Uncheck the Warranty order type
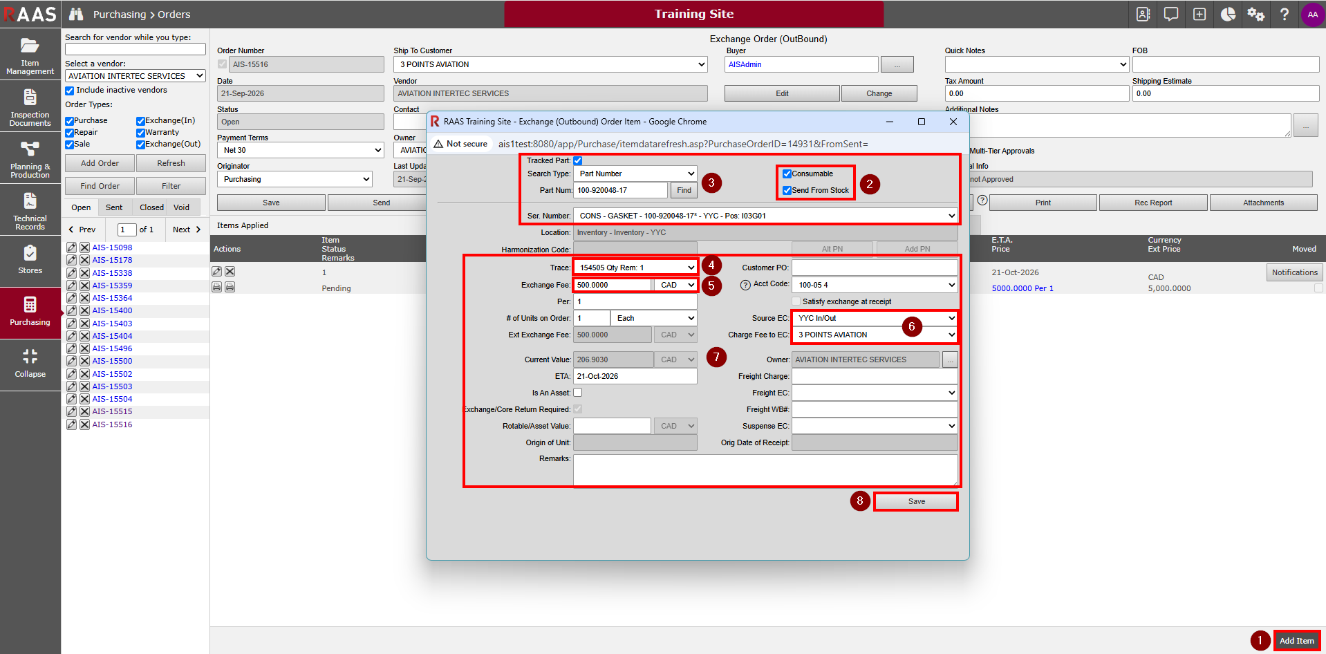Image resolution: width=1326 pixels, height=654 pixels. coord(140,133)
